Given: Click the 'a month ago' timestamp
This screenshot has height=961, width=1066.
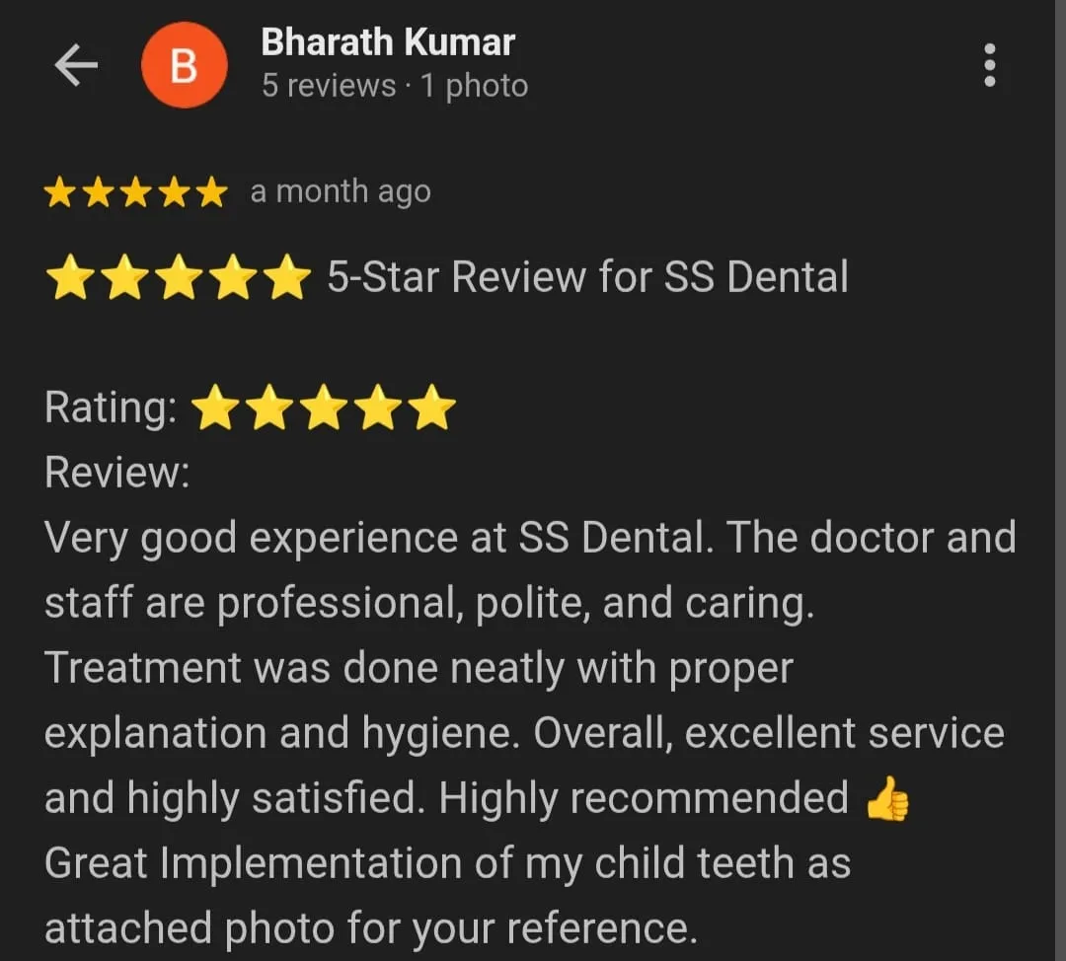Looking at the screenshot, I should point(341,191).
